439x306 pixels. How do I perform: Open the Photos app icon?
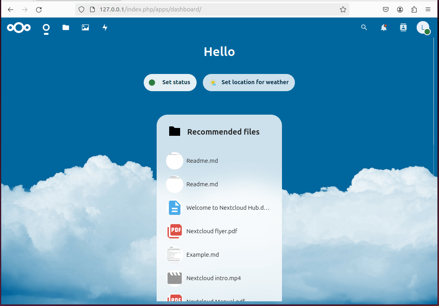(x=85, y=27)
